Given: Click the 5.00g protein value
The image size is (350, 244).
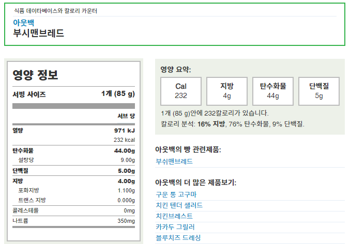Looking at the screenshot, I should (x=126, y=171).
